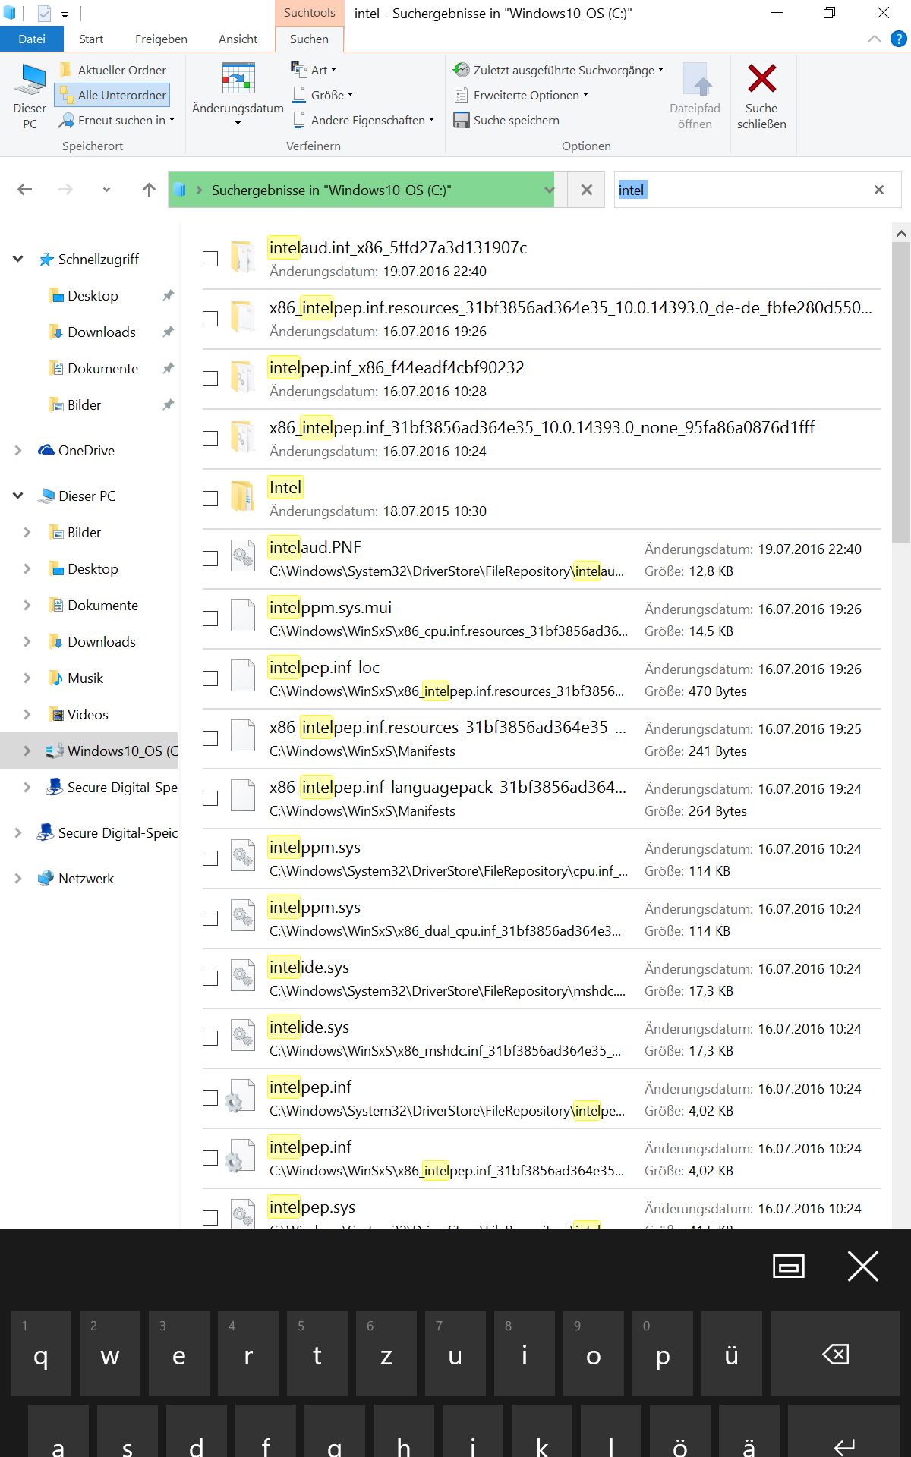Expand the Musik tree node
This screenshot has height=1457, width=911.
[27, 678]
